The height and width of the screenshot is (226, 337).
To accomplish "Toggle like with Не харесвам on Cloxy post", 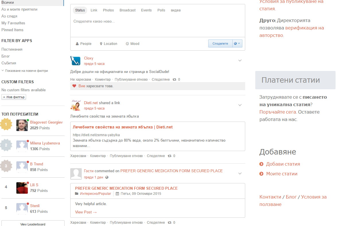I will [81, 80].
